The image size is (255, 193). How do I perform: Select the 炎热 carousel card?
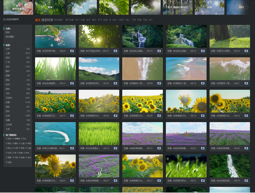coord(210,7)
